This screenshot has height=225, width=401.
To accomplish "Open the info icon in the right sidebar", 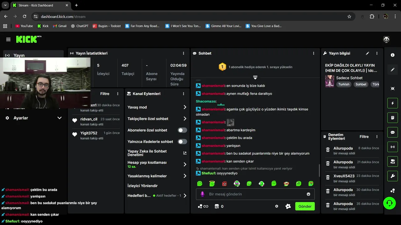I will click(x=393, y=55).
